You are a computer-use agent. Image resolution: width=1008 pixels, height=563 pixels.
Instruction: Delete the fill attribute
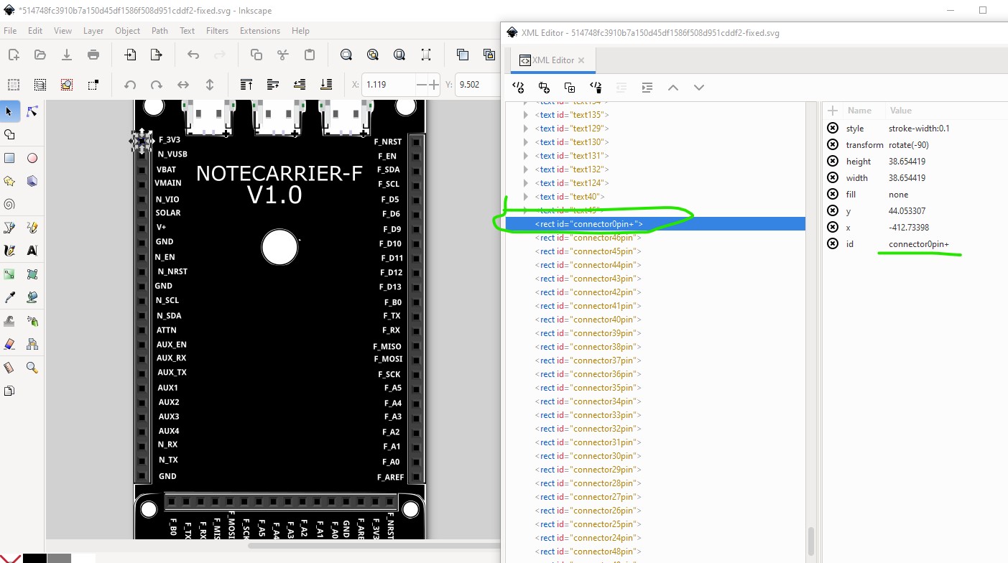[833, 194]
